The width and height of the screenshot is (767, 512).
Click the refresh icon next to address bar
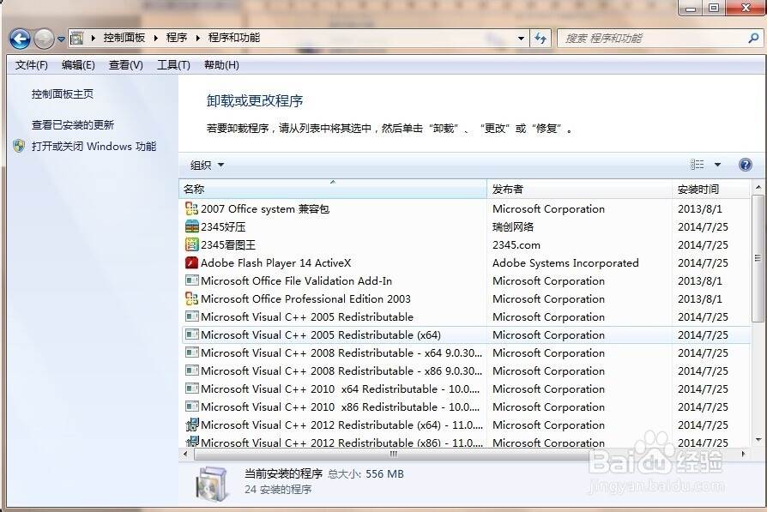point(541,38)
